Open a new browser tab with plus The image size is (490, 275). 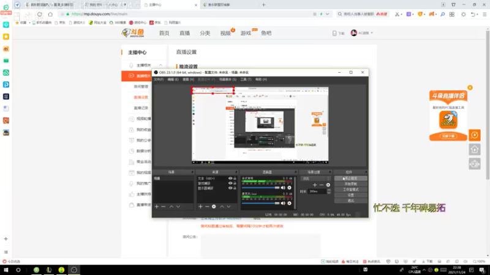263,5
